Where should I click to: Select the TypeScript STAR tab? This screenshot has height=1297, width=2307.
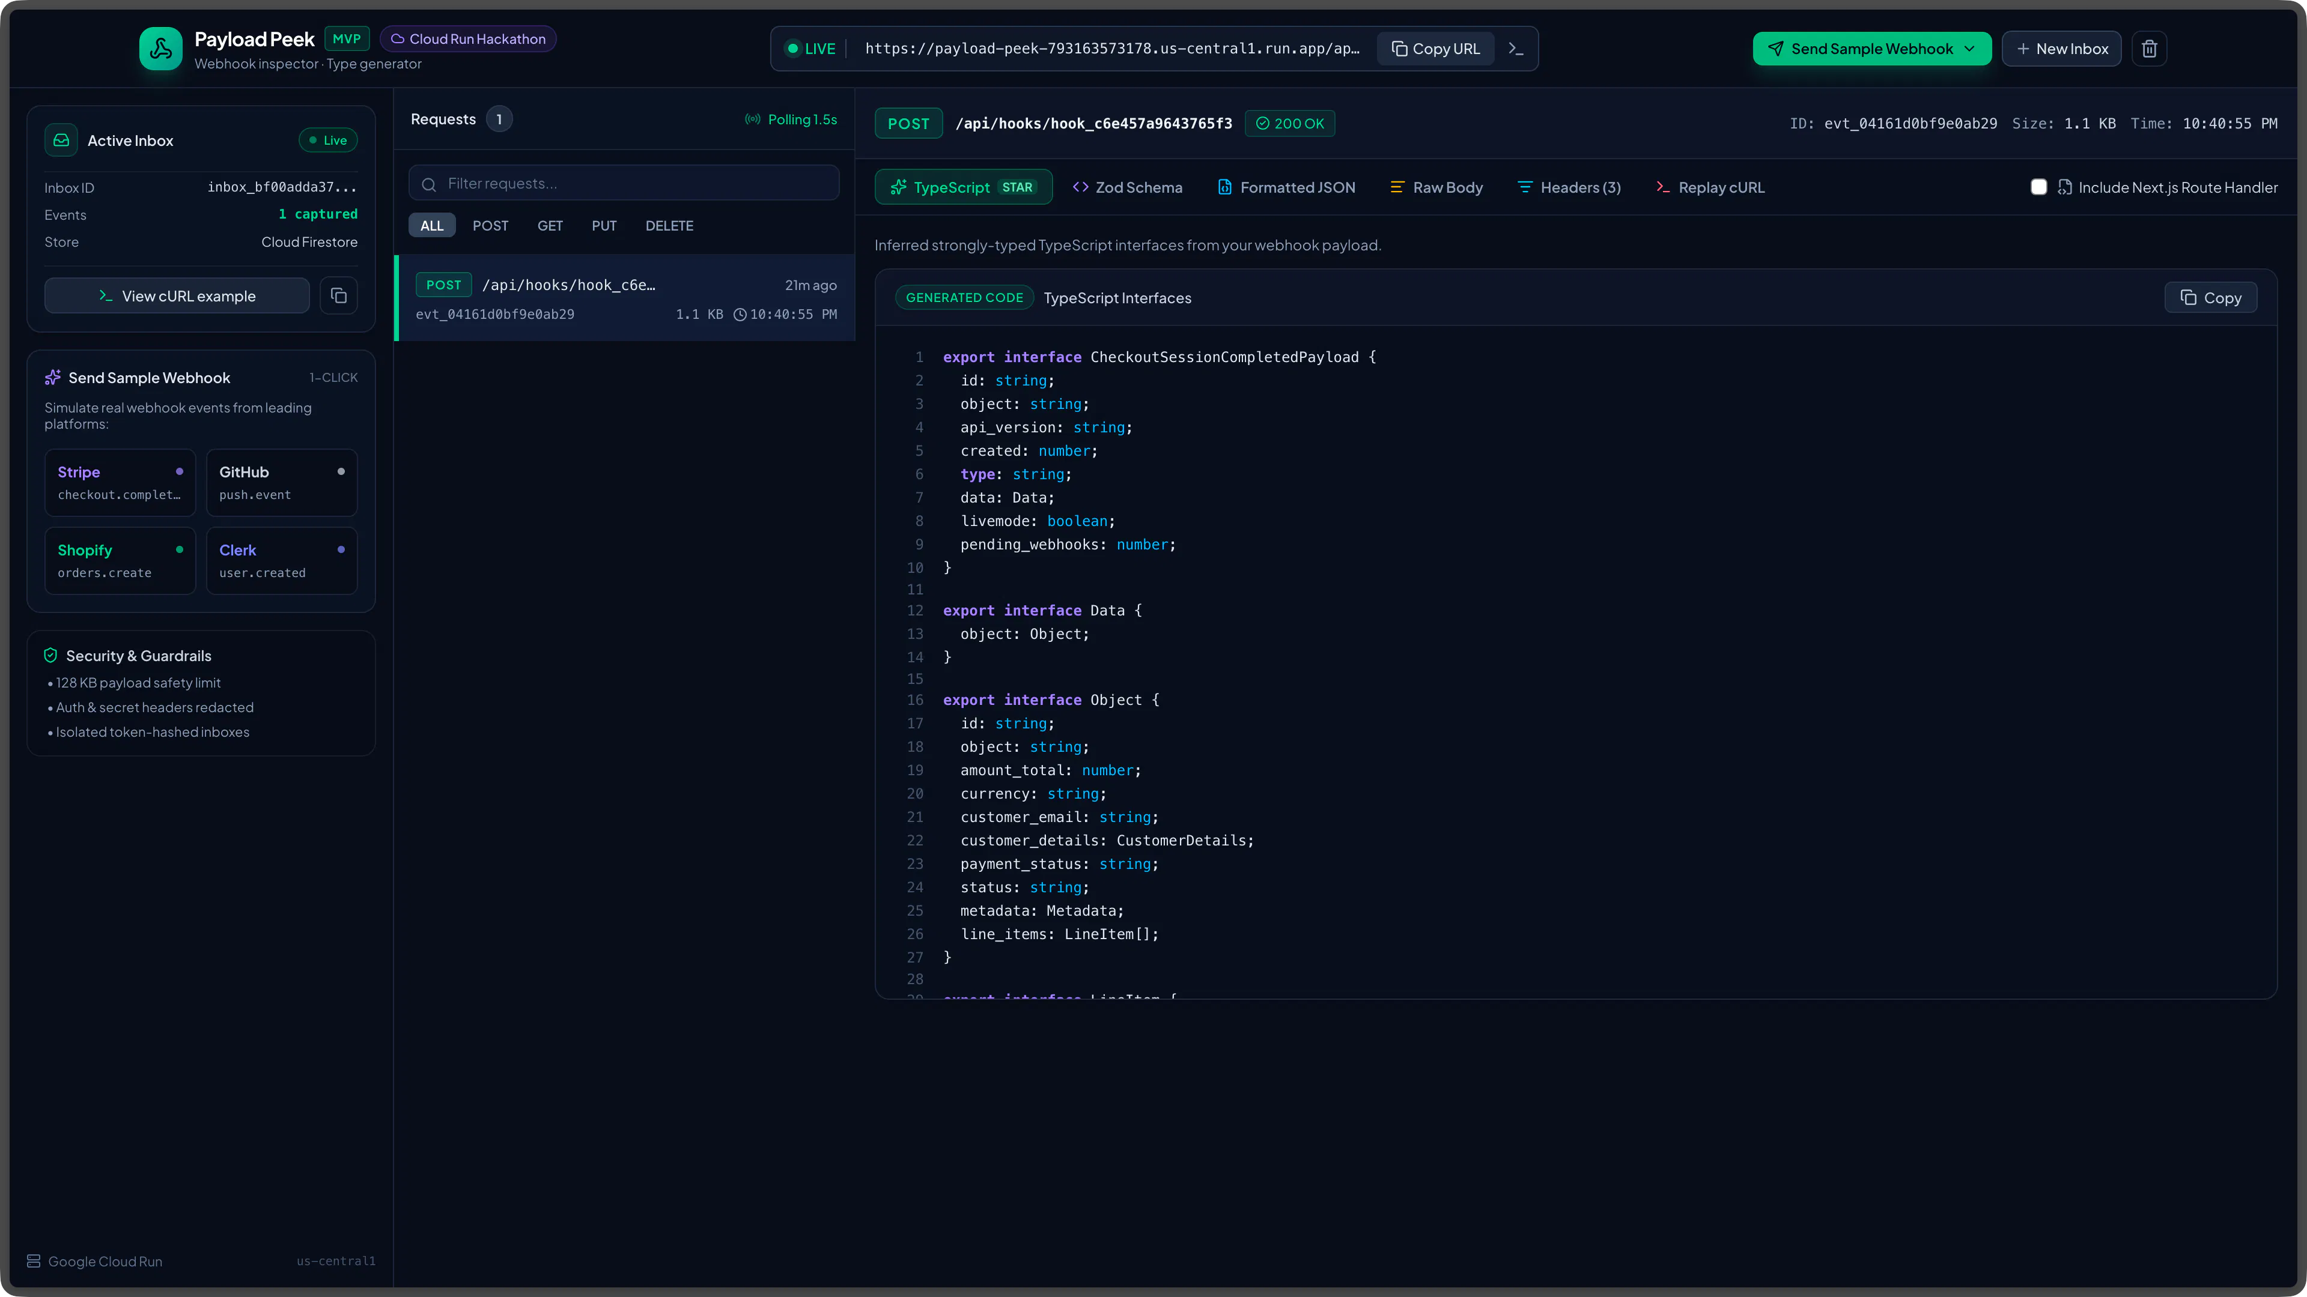962,187
